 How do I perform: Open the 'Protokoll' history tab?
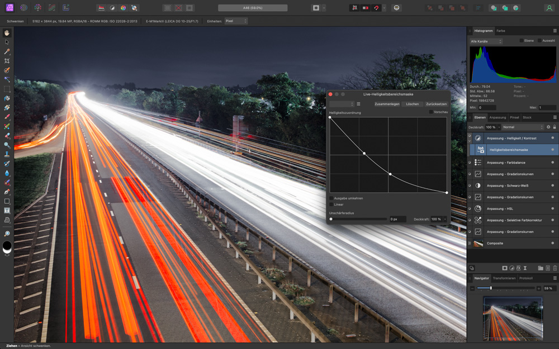[525, 278]
